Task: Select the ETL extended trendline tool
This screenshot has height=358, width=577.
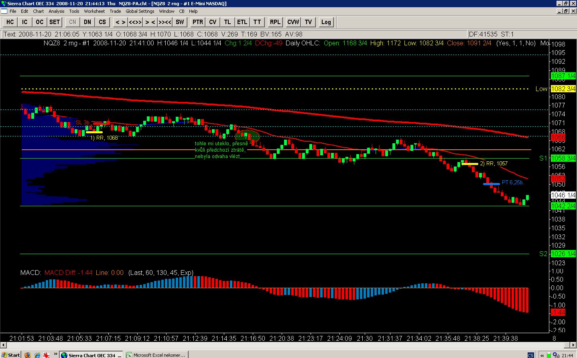Action: coord(242,22)
